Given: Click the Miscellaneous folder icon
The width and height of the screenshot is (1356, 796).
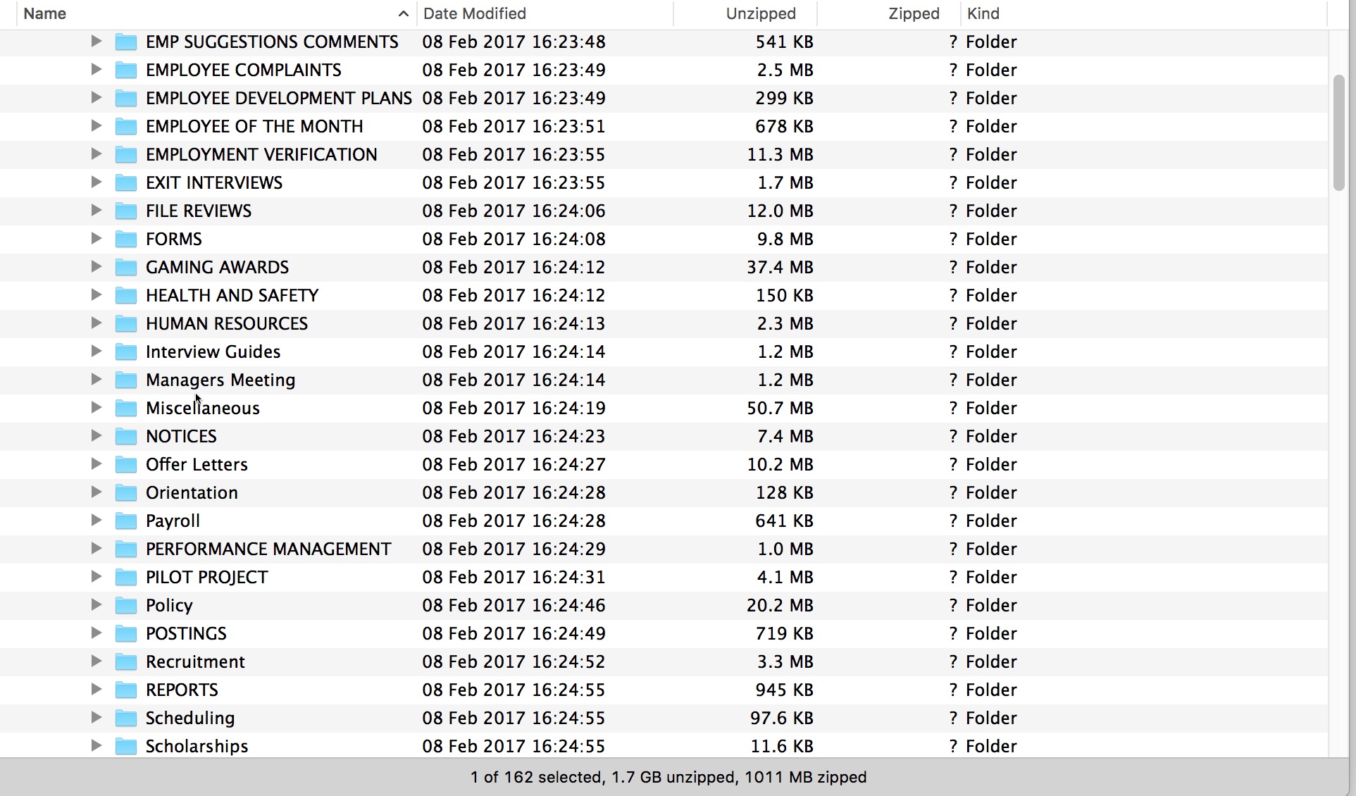Looking at the screenshot, I should (x=126, y=409).
